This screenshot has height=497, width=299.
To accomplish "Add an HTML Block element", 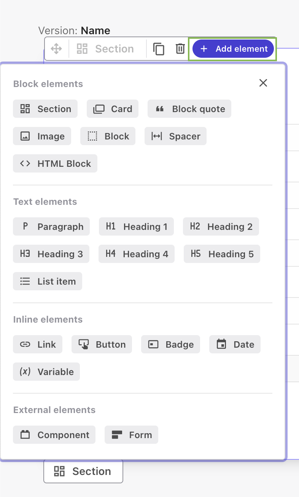I will 55,163.
